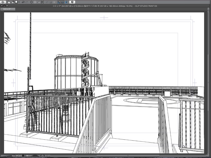The width and height of the screenshot is (211, 158).
Task: Click Clear Outside Selection icon
Action: pos(35,2)
